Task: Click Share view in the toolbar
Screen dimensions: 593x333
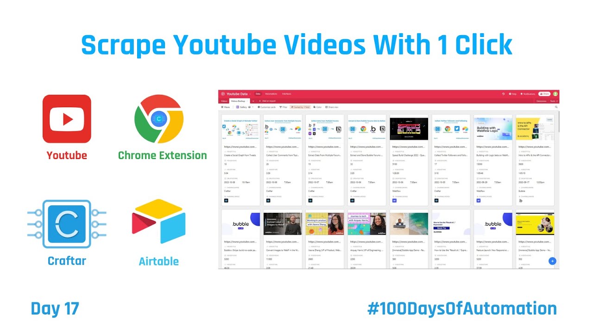Action: pyautogui.click(x=332, y=107)
